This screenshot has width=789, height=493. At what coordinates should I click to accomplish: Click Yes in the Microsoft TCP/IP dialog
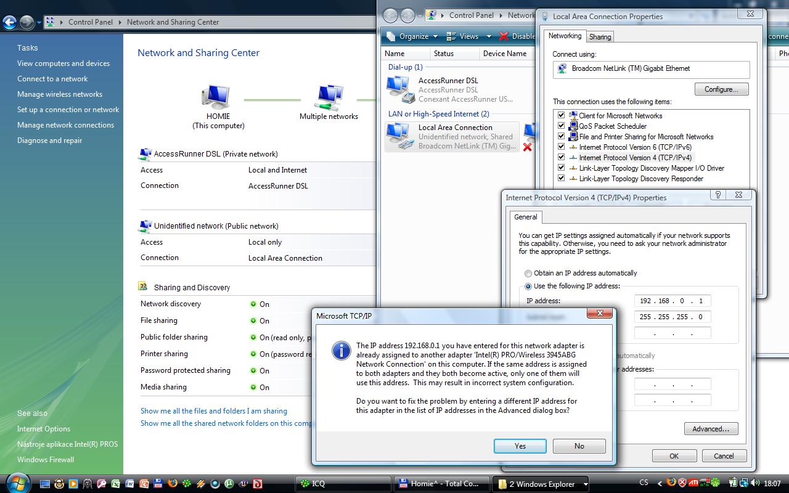point(520,446)
